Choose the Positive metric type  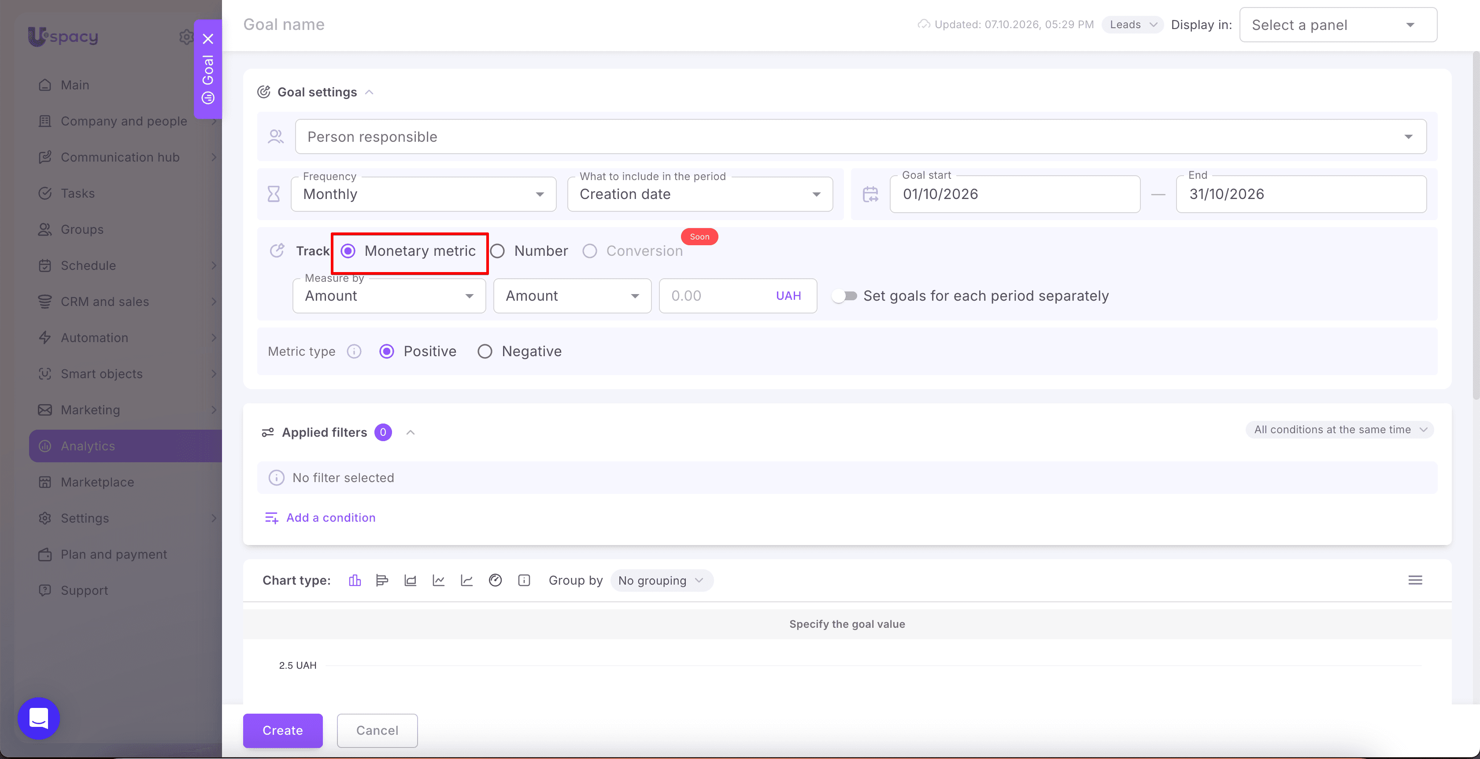[387, 351]
